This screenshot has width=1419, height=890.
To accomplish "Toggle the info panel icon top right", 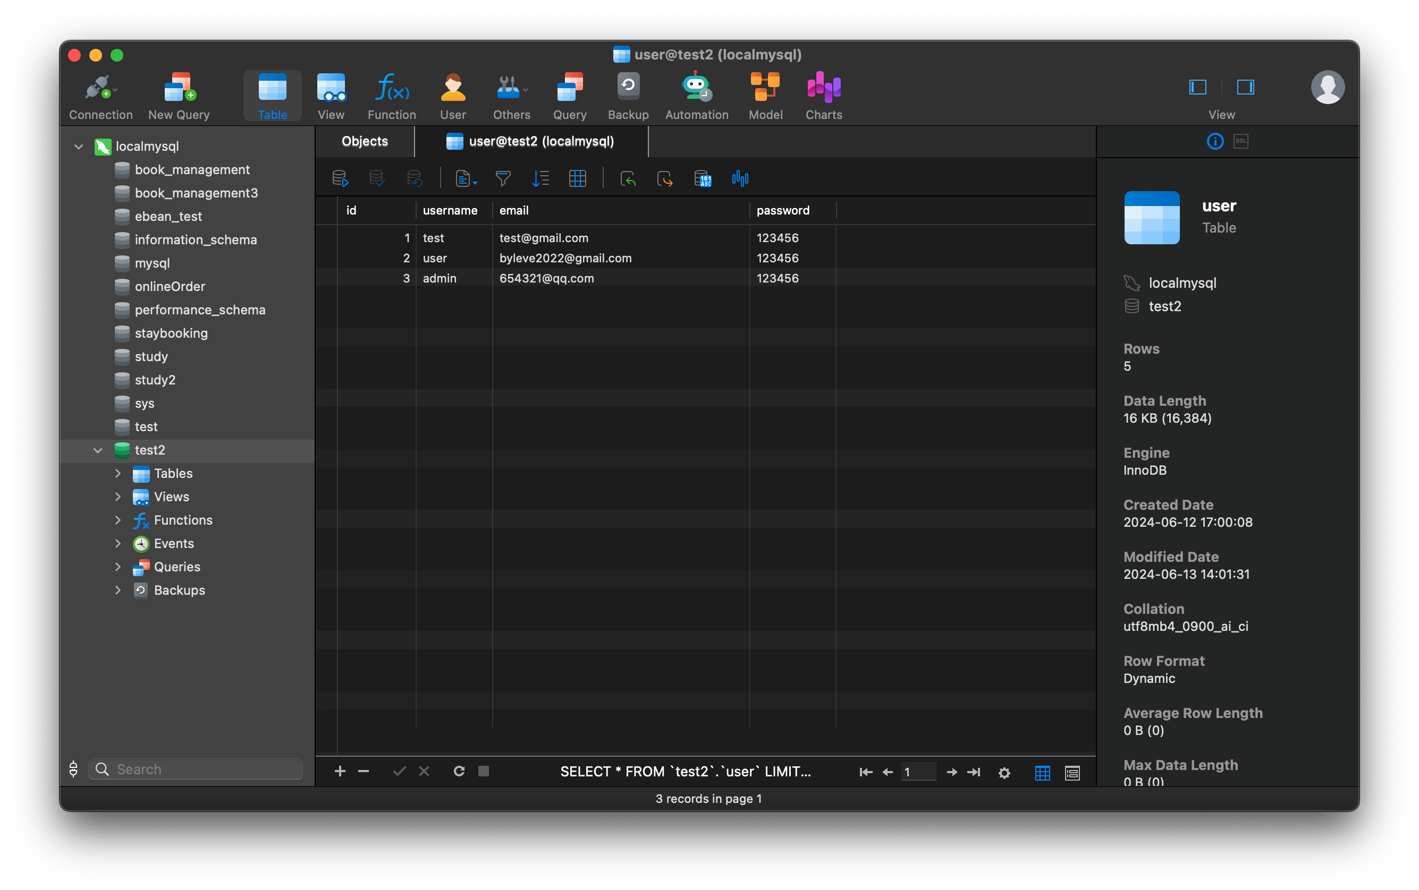I will click(1215, 141).
